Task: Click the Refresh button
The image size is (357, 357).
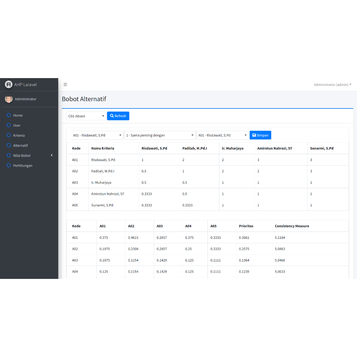Action: point(118,116)
